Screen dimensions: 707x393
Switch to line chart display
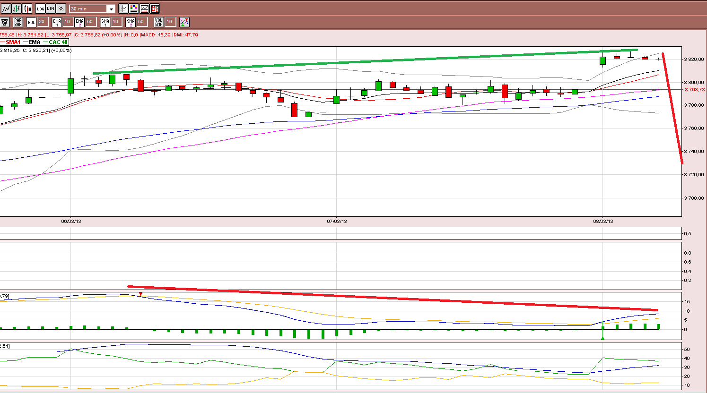click(x=6, y=9)
